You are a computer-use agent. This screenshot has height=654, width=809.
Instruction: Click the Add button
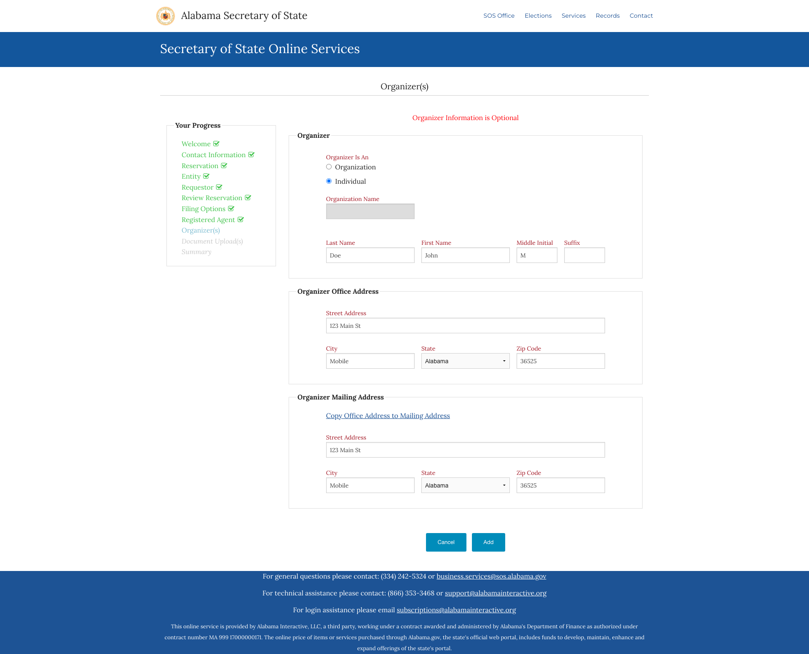[488, 542]
